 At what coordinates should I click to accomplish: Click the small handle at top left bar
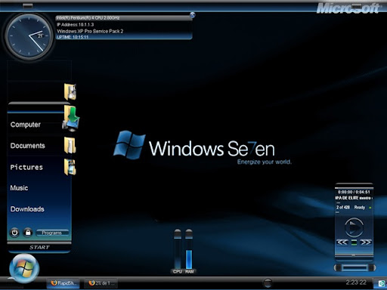click(x=28, y=6)
